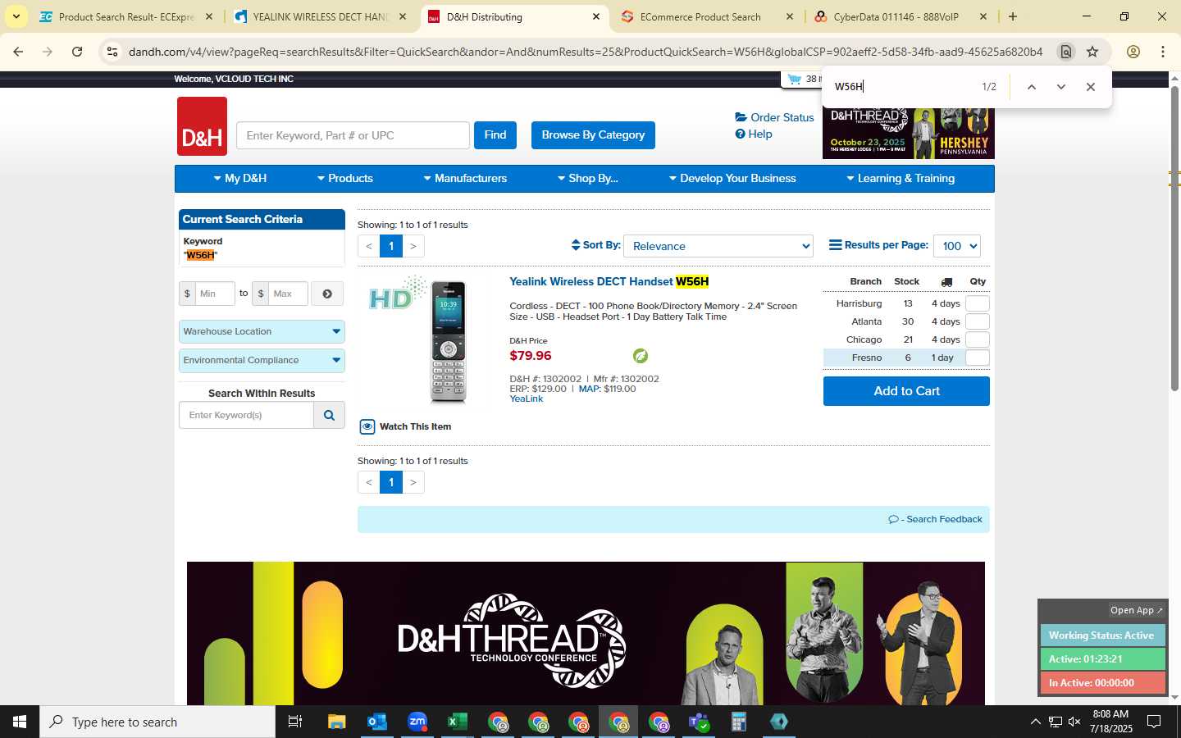Open the Develop Your Business menu
This screenshot has height=738, width=1181.
click(x=732, y=178)
